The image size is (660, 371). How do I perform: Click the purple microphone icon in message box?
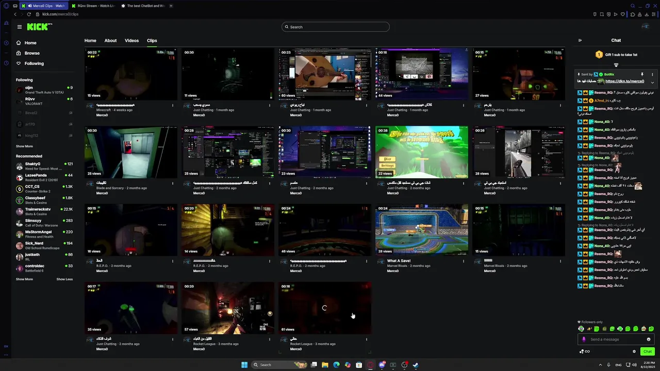(x=584, y=339)
